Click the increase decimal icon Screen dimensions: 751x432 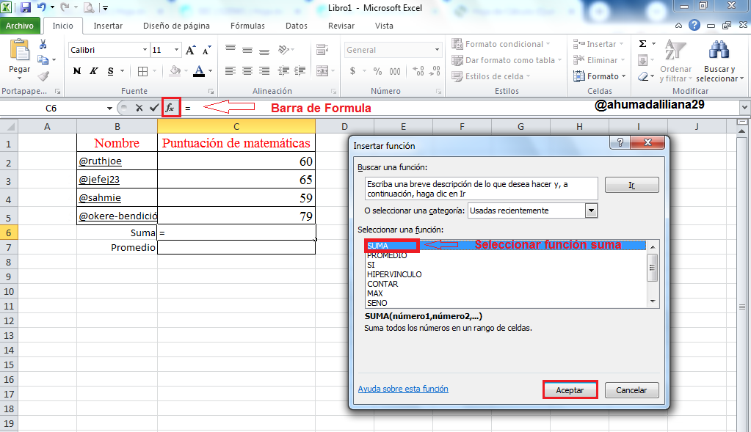[418, 71]
